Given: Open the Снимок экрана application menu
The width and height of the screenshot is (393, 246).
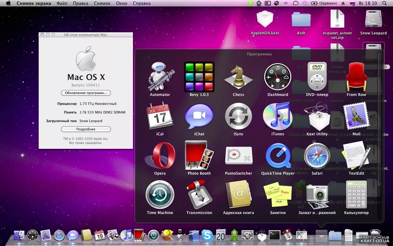Looking at the screenshot, I should coord(34,3).
